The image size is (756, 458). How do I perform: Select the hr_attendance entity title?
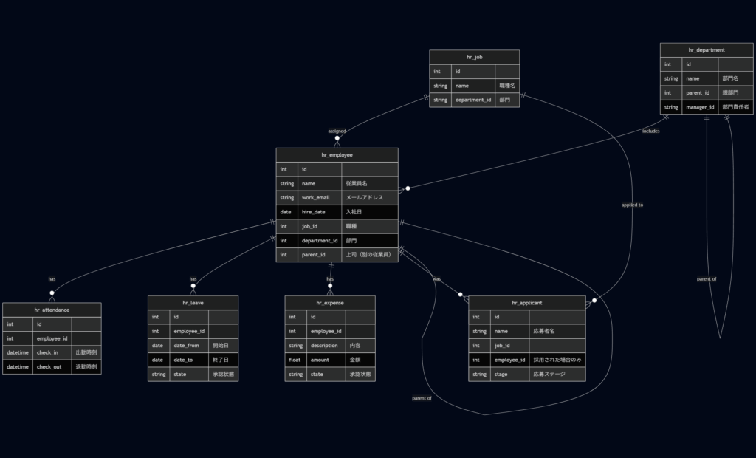pos(52,310)
